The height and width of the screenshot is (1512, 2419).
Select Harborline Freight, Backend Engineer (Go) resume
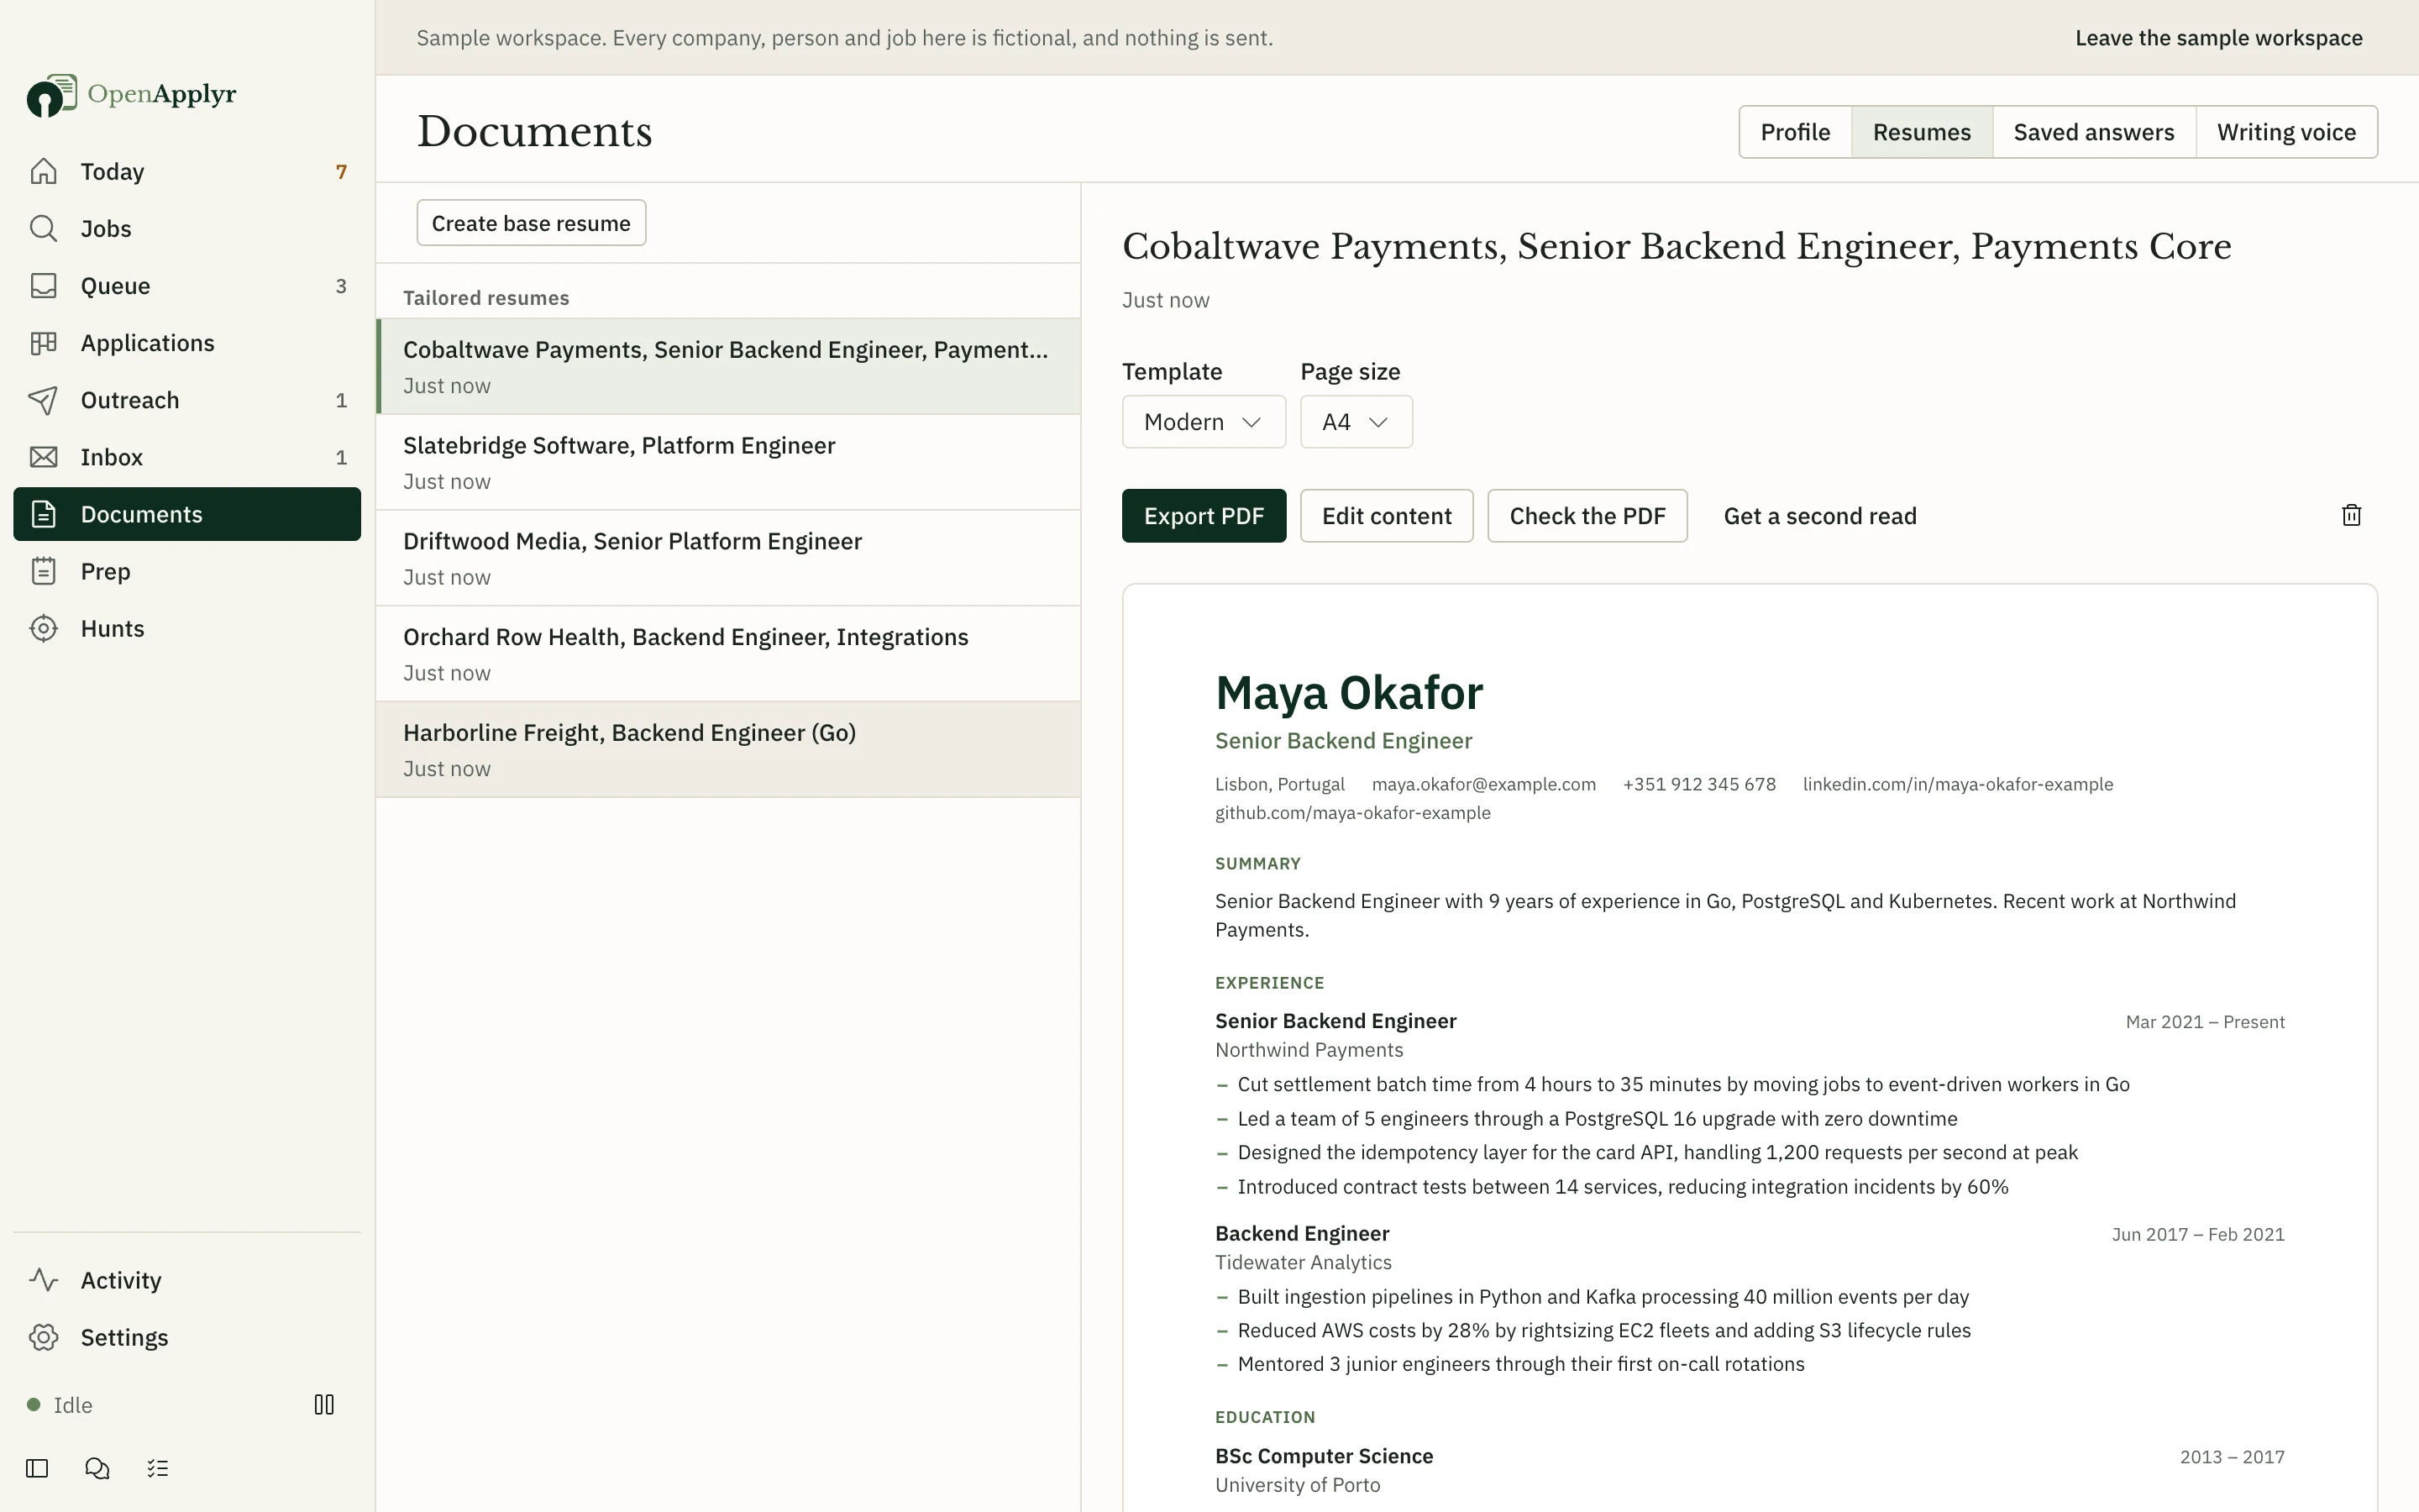point(727,750)
